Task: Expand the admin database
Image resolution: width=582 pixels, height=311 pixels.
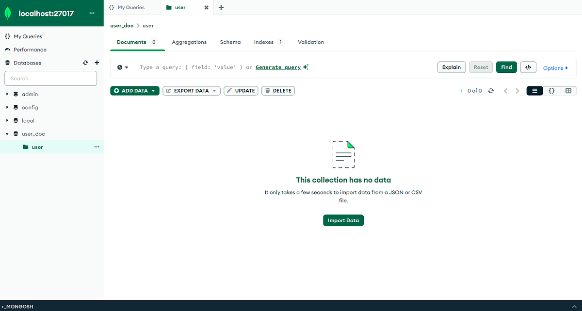Action: pyautogui.click(x=7, y=94)
